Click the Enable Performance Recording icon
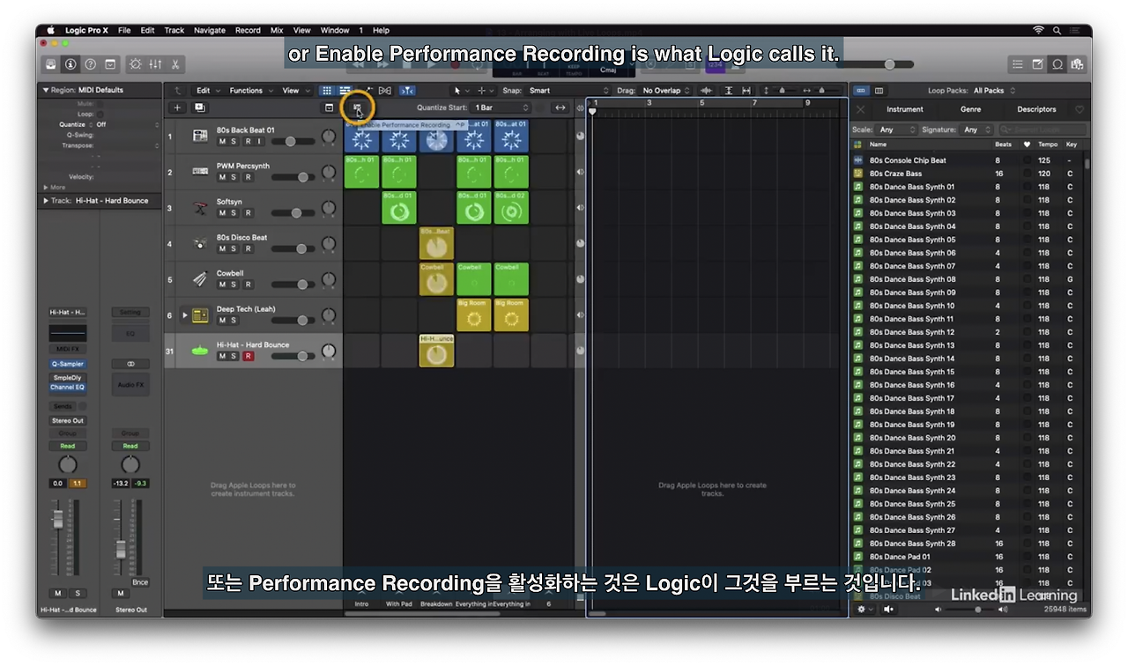The image size is (1128, 666). pos(357,108)
